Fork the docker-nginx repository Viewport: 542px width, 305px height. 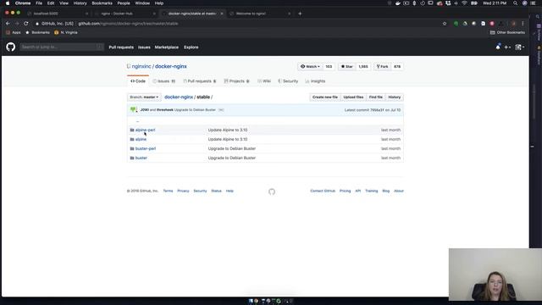(382, 66)
